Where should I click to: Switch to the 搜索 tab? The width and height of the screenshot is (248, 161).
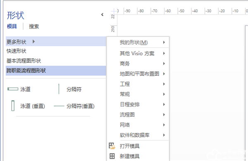tap(34, 26)
